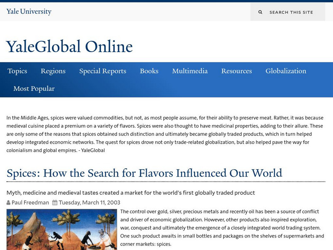333x250 pixels.
Task: Open the Special Reports menu
Action: [x=102, y=71]
